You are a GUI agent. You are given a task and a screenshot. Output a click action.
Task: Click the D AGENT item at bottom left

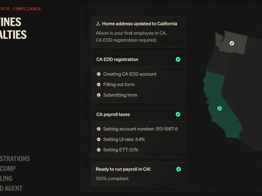(x=11, y=188)
